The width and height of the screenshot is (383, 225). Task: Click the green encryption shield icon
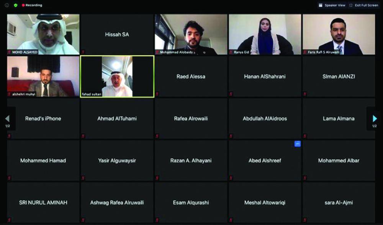tap(16, 5)
